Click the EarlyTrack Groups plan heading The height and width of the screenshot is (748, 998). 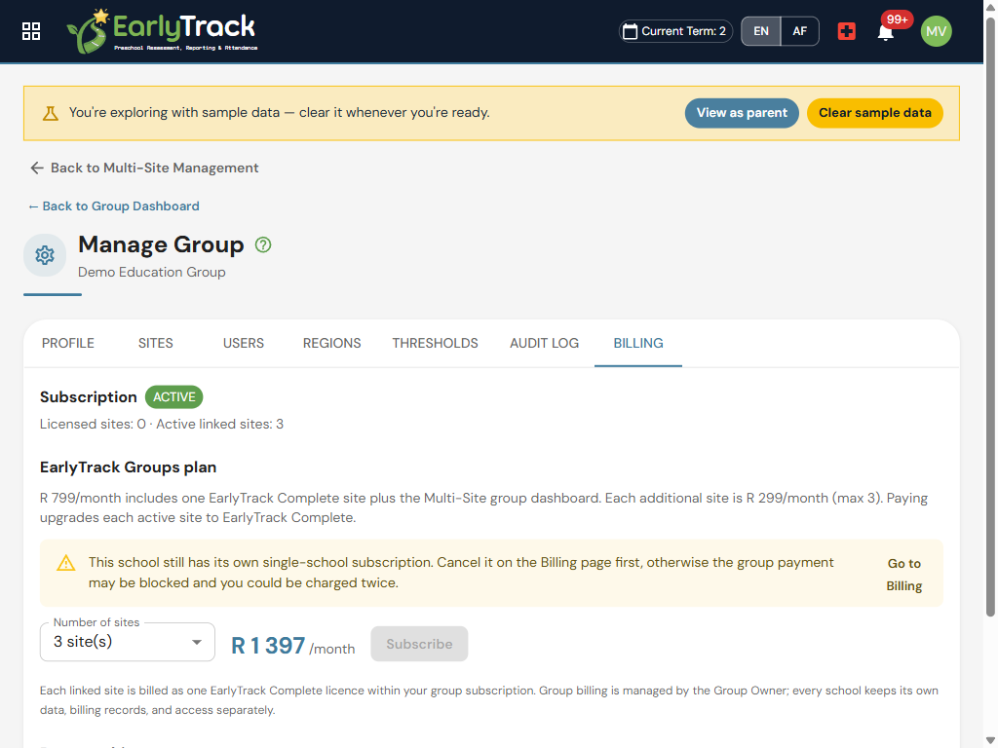pyautogui.click(x=128, y=467)
